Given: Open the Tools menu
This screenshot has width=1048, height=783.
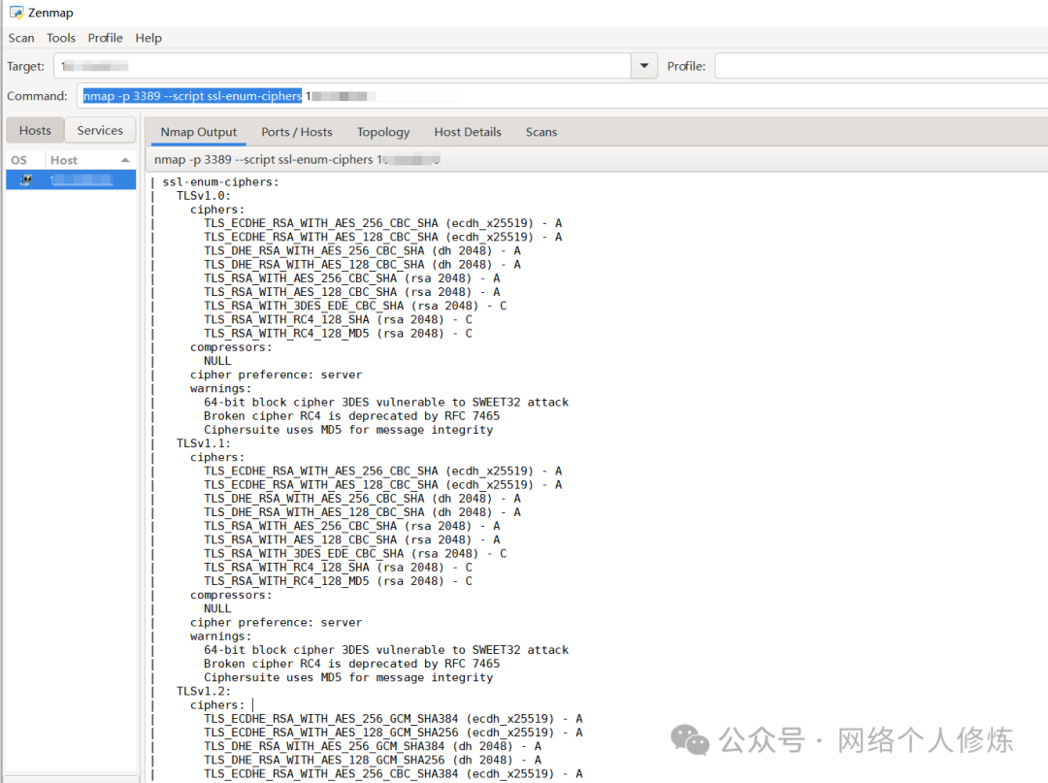Looking at the screenshot, I should [61, 38].
